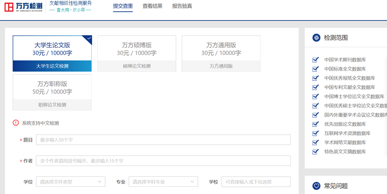Toggle 特色英文文摘数据库 checkbox
This screenshot has width=387, height=194.
point(315,152)
